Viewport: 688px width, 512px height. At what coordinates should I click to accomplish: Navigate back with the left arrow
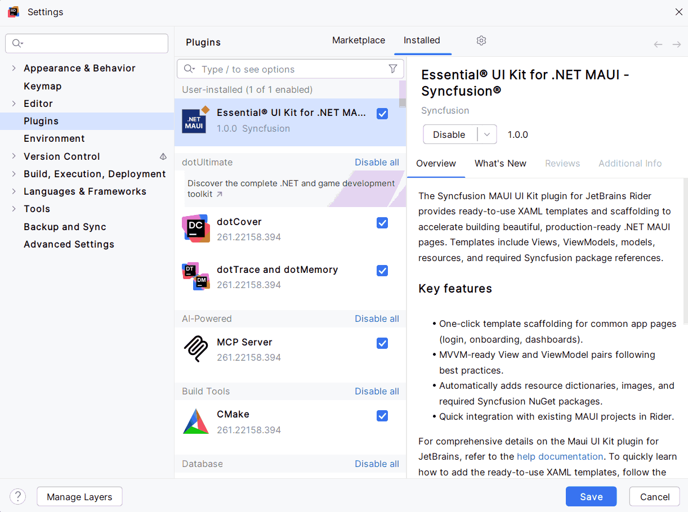coord(658,44)
